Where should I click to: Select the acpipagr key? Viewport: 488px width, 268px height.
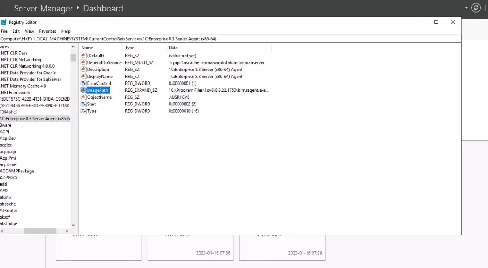click(8, 152)
